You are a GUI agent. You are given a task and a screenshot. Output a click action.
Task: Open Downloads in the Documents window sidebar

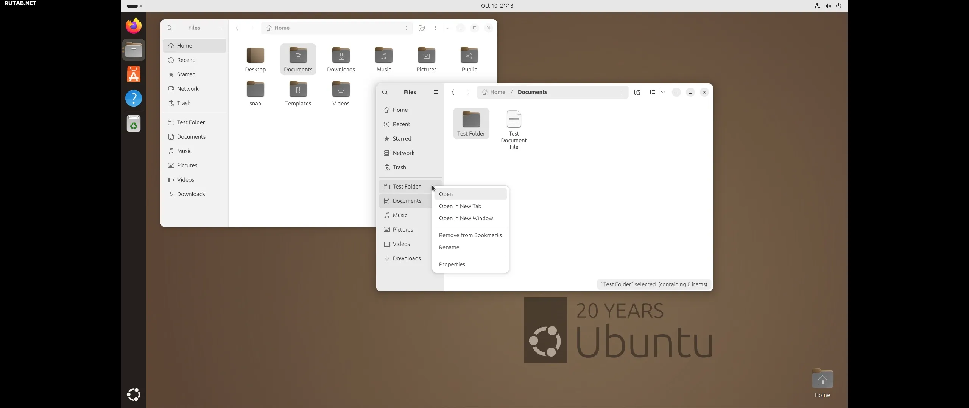pos(405,258)
